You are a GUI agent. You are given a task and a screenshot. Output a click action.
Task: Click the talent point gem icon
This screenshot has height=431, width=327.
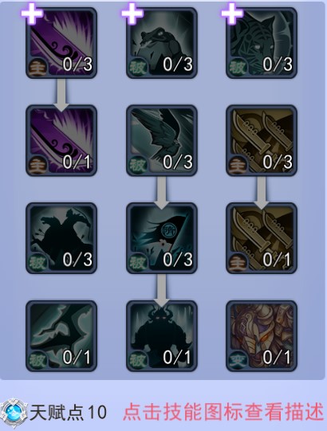[14, 413]
